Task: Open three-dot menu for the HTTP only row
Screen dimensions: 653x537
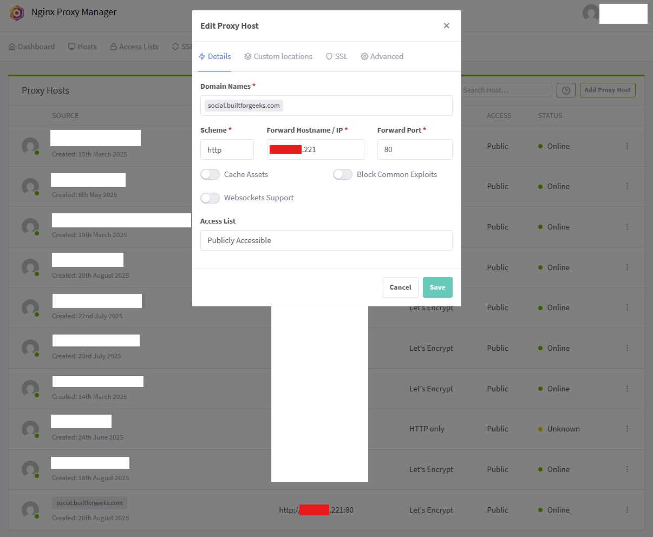Action: click(627, 429)
